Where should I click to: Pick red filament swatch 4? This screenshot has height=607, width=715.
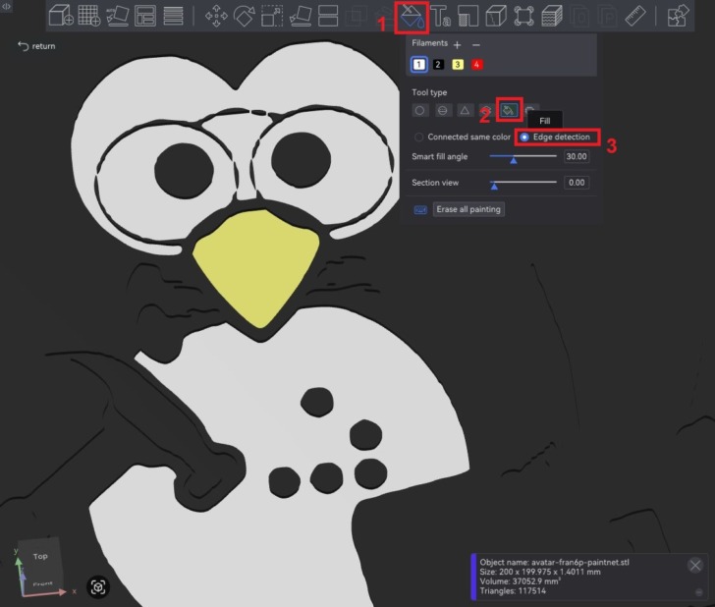[476, 64]
